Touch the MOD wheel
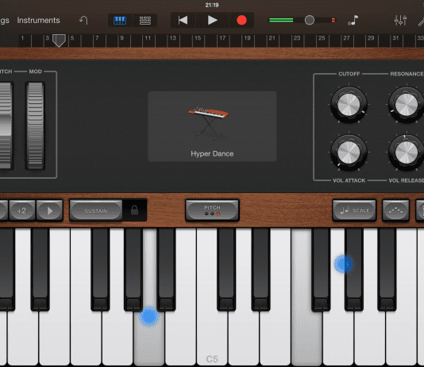This screenshot has width=424, height=367. (35, 126)
